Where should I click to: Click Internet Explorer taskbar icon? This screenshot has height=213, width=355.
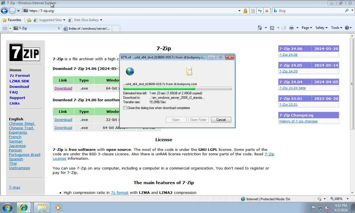(24, 207)
